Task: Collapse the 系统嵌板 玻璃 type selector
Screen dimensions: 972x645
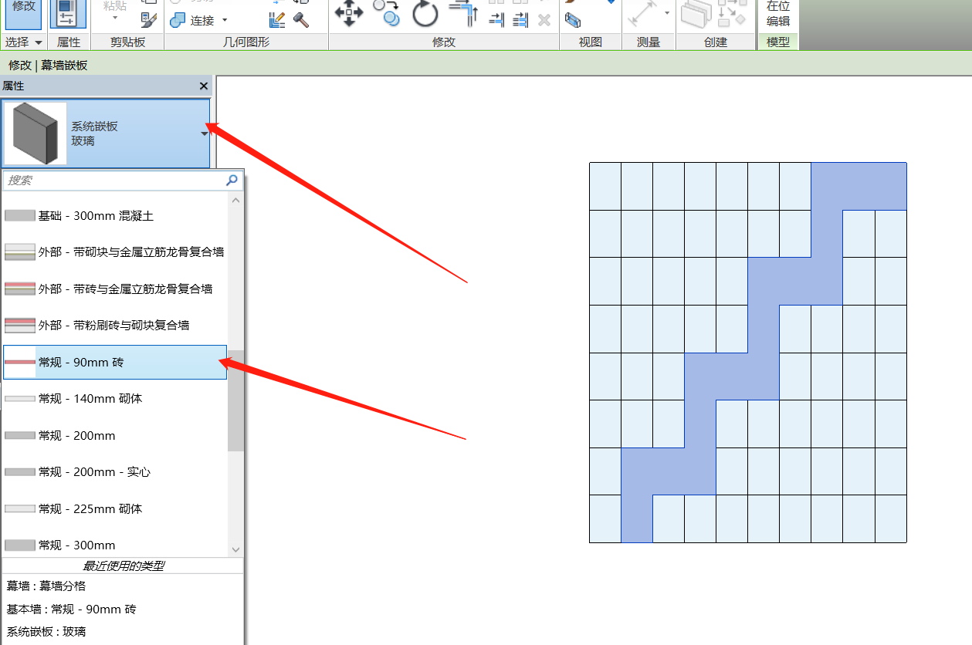Action: 204,133
